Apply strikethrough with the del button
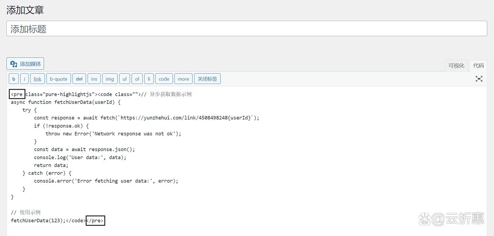 click(x=79, y=78)
